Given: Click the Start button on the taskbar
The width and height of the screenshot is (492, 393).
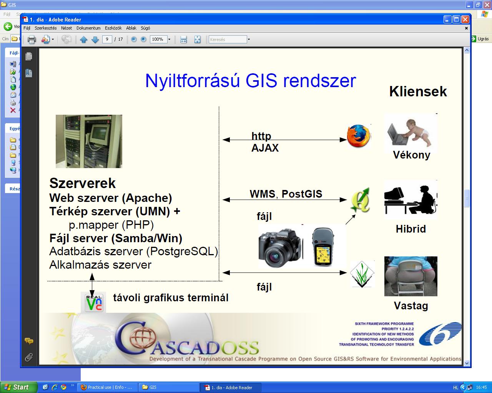Looking at the screenshot, I should click(18, 387).
